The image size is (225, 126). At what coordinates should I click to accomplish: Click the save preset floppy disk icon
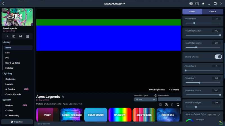click(160, 105)
